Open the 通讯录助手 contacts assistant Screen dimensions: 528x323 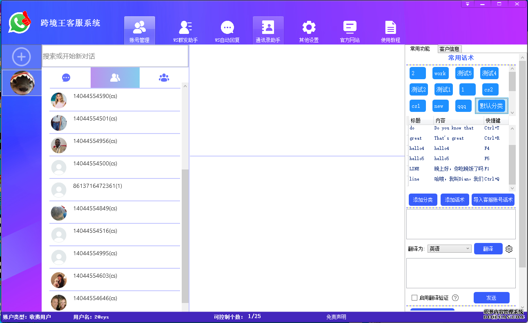coord(268,28)
